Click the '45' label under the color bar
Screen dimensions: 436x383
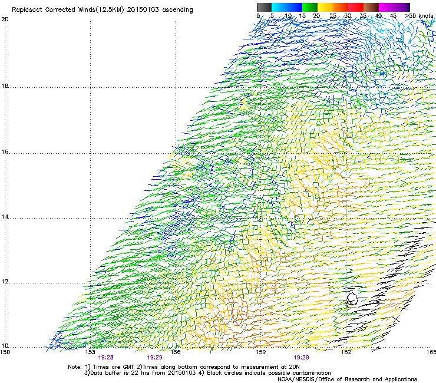coord(393,16)
